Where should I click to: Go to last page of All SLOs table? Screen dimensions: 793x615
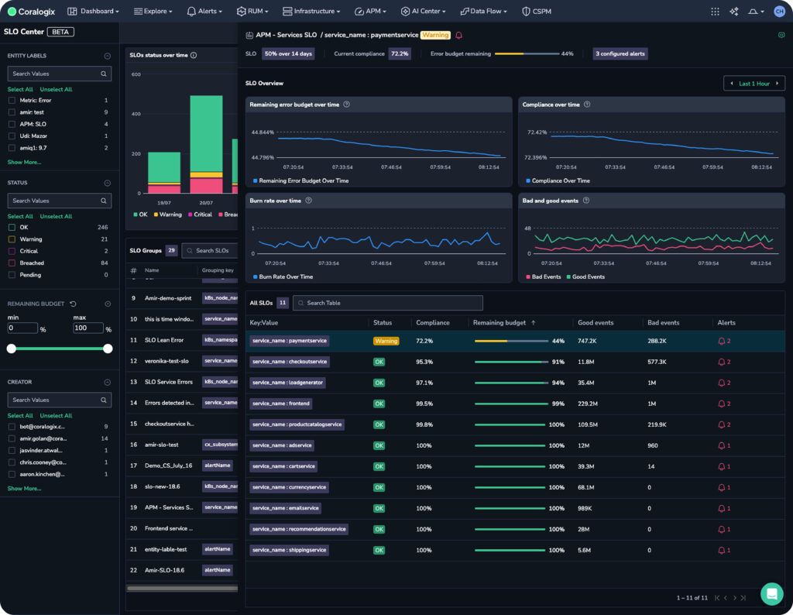pyautogui.click(x=743, y=598)
